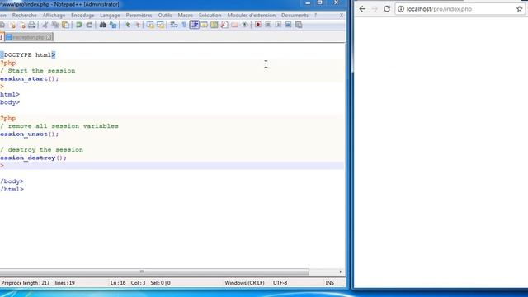The image size is (528, 297).
Task: Click the Zoom In icon
Action: pyautogui.click(x=127, y=25)
